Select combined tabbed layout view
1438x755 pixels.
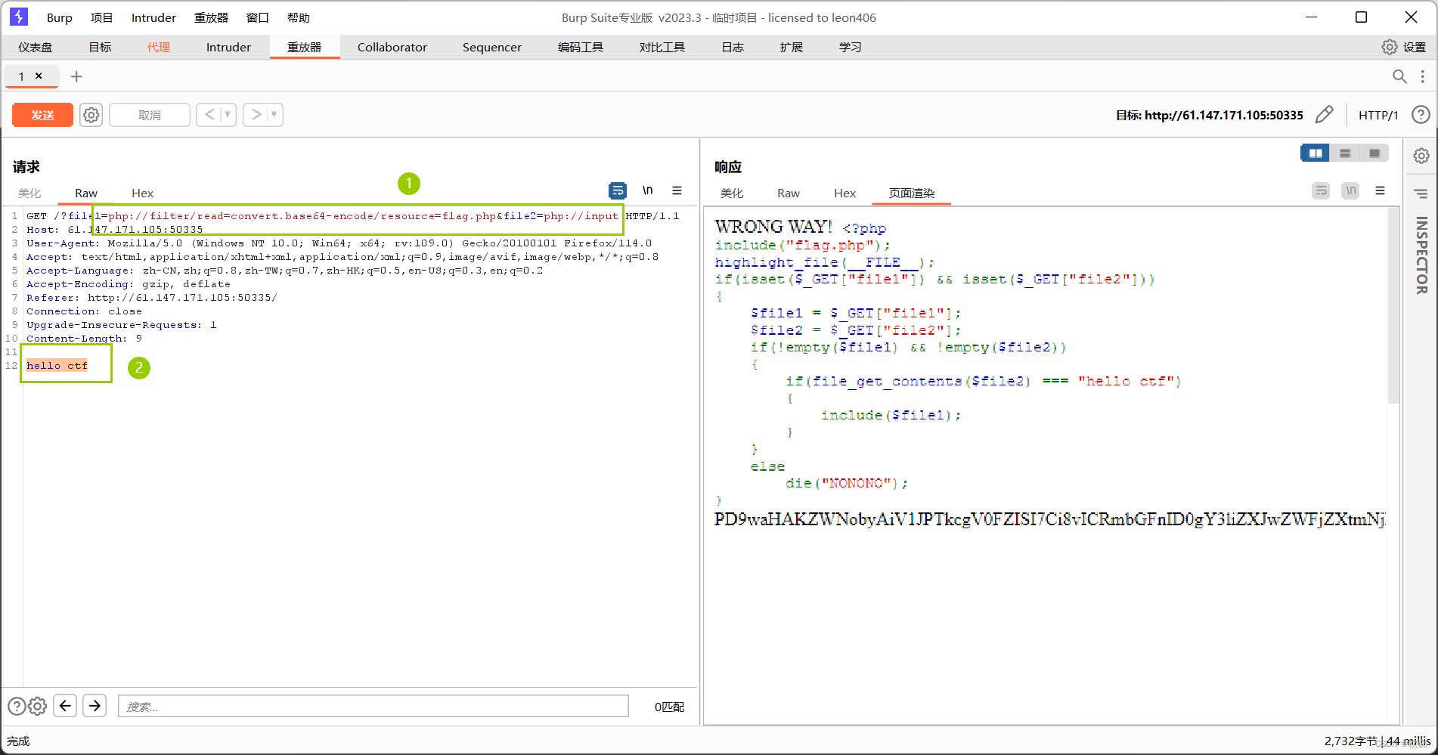[x=1374, y=153]
